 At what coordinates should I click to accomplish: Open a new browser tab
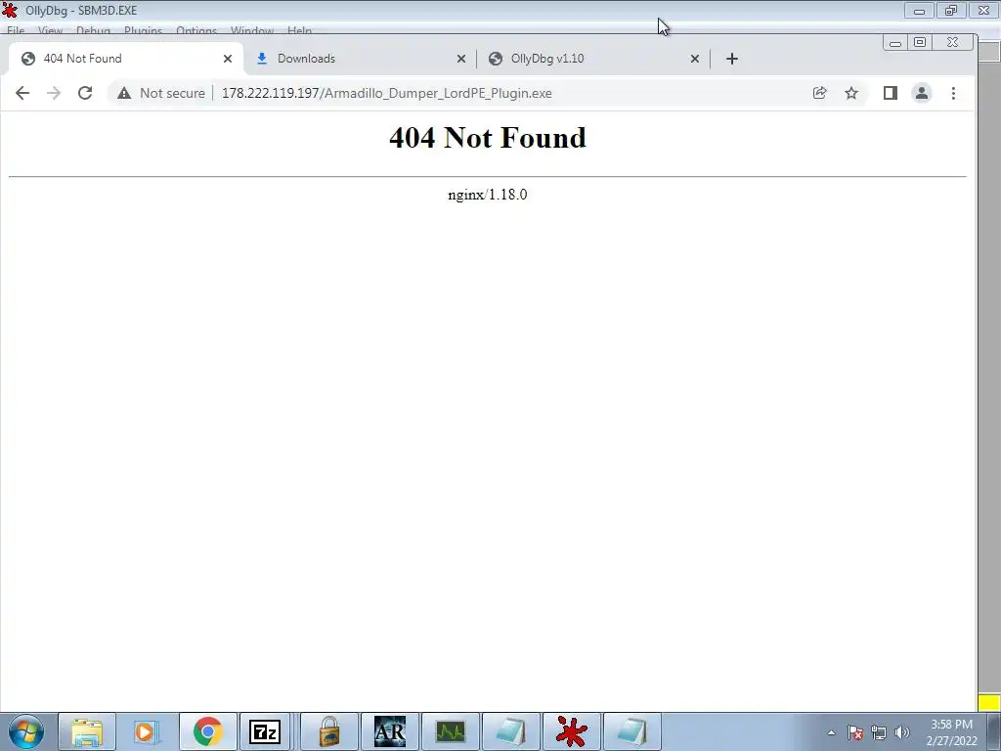coord(731,59)
